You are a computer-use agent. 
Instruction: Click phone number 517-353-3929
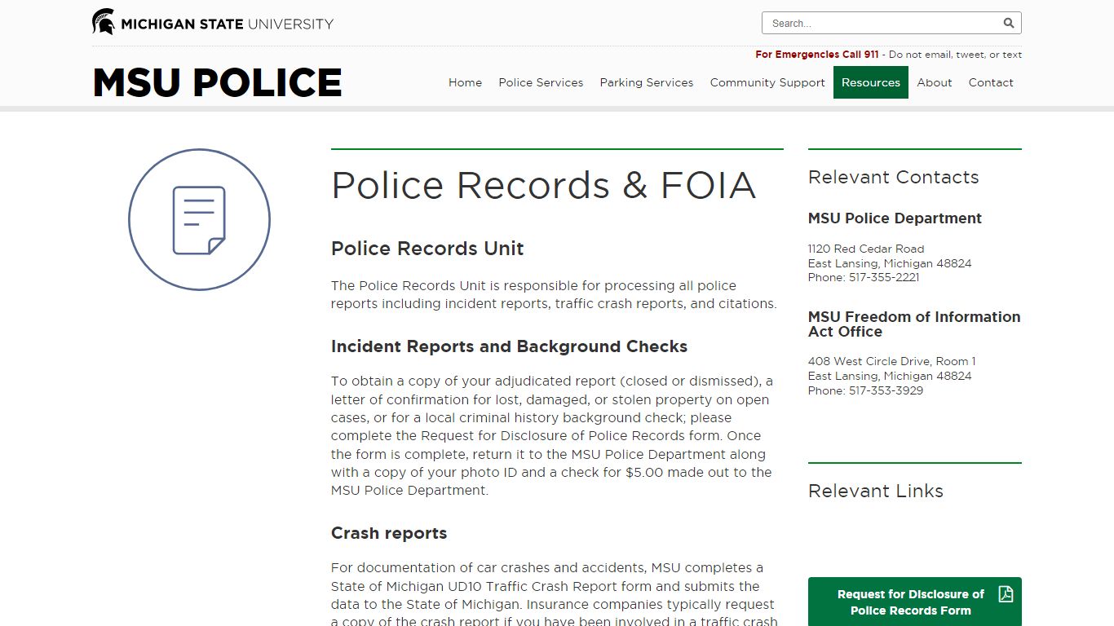pyautogui.click(x=886, y=390)
